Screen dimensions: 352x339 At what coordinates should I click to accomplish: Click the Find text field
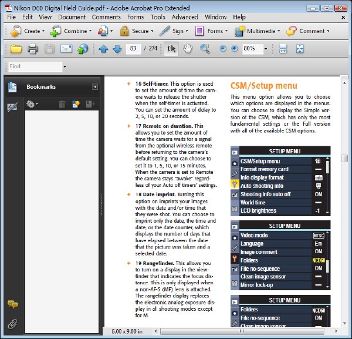pyautogui.click(x=35, y=66)
